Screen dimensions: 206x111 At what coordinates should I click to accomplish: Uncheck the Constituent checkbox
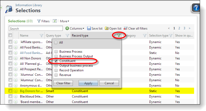pyautogui.click(x=56, y=61)
